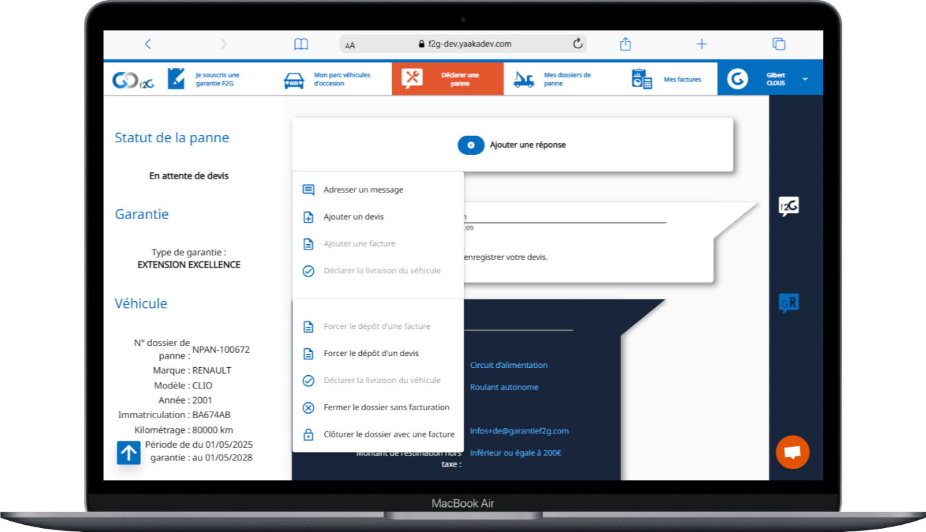Choose Ajouter un devis in the menu

coord(353,217)
